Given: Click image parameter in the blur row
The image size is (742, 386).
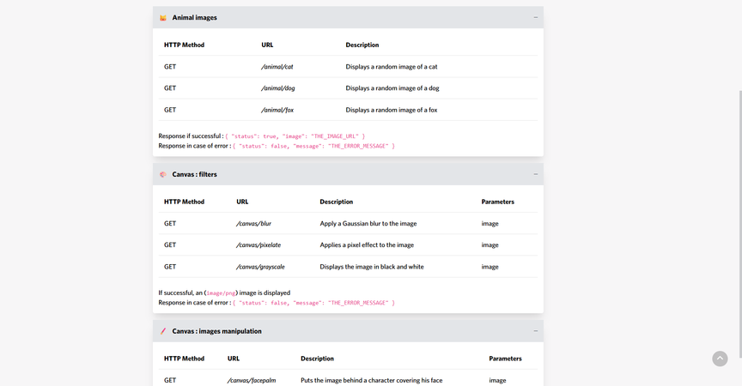Looking at the screenshot, I should [x=490, y=223].
